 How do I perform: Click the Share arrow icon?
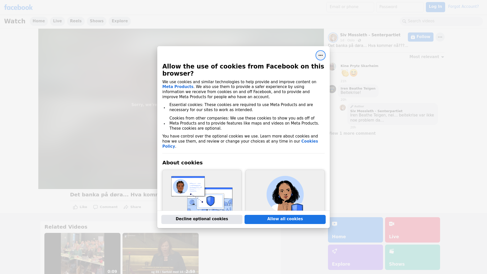point(126,207)
